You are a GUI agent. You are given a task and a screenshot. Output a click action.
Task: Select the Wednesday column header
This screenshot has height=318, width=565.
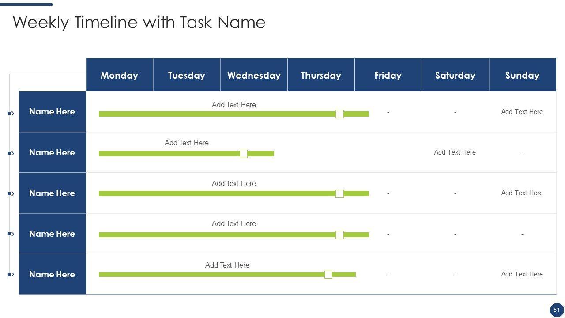tap(254, 76)
